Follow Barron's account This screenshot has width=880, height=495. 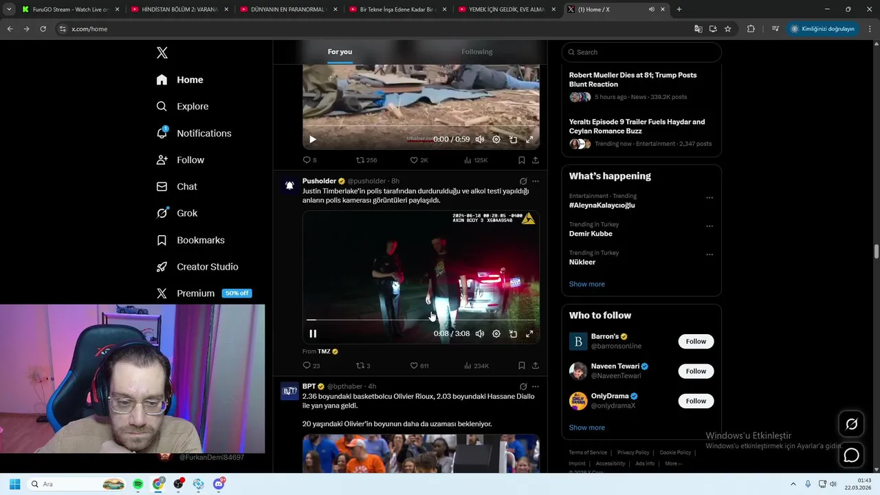coord(696,342)
